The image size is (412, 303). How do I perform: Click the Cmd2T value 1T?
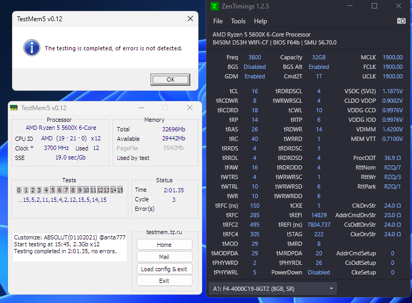(319, 76)
